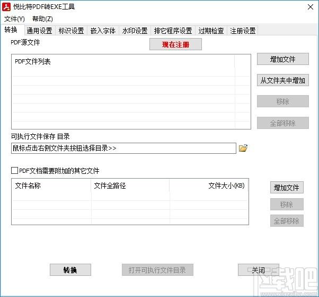Viewport: 319px width, 297px height.
Task: Click the folder browse icon for save directory
Action: click(x=243, y=148)
